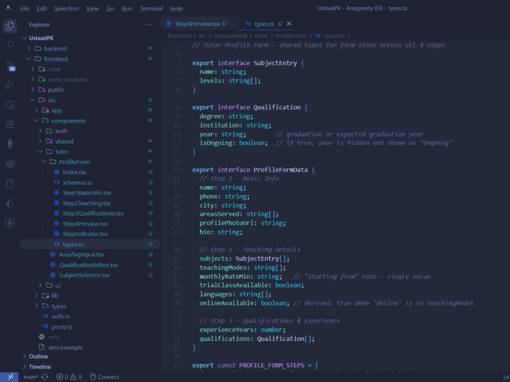The width and height of the screenshot is (510, 382).
Task: Collapse the tutor folder
Action: coord(90,151)
